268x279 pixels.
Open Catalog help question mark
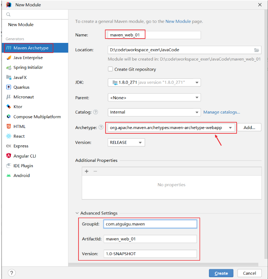click(x=95, y=112)
